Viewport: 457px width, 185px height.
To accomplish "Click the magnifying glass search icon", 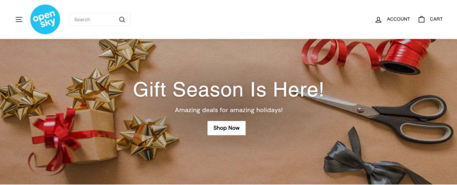I will click(122, 19).
